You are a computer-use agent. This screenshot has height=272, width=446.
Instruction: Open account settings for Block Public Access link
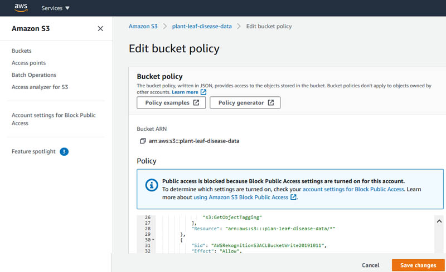(x=353, y=189)
